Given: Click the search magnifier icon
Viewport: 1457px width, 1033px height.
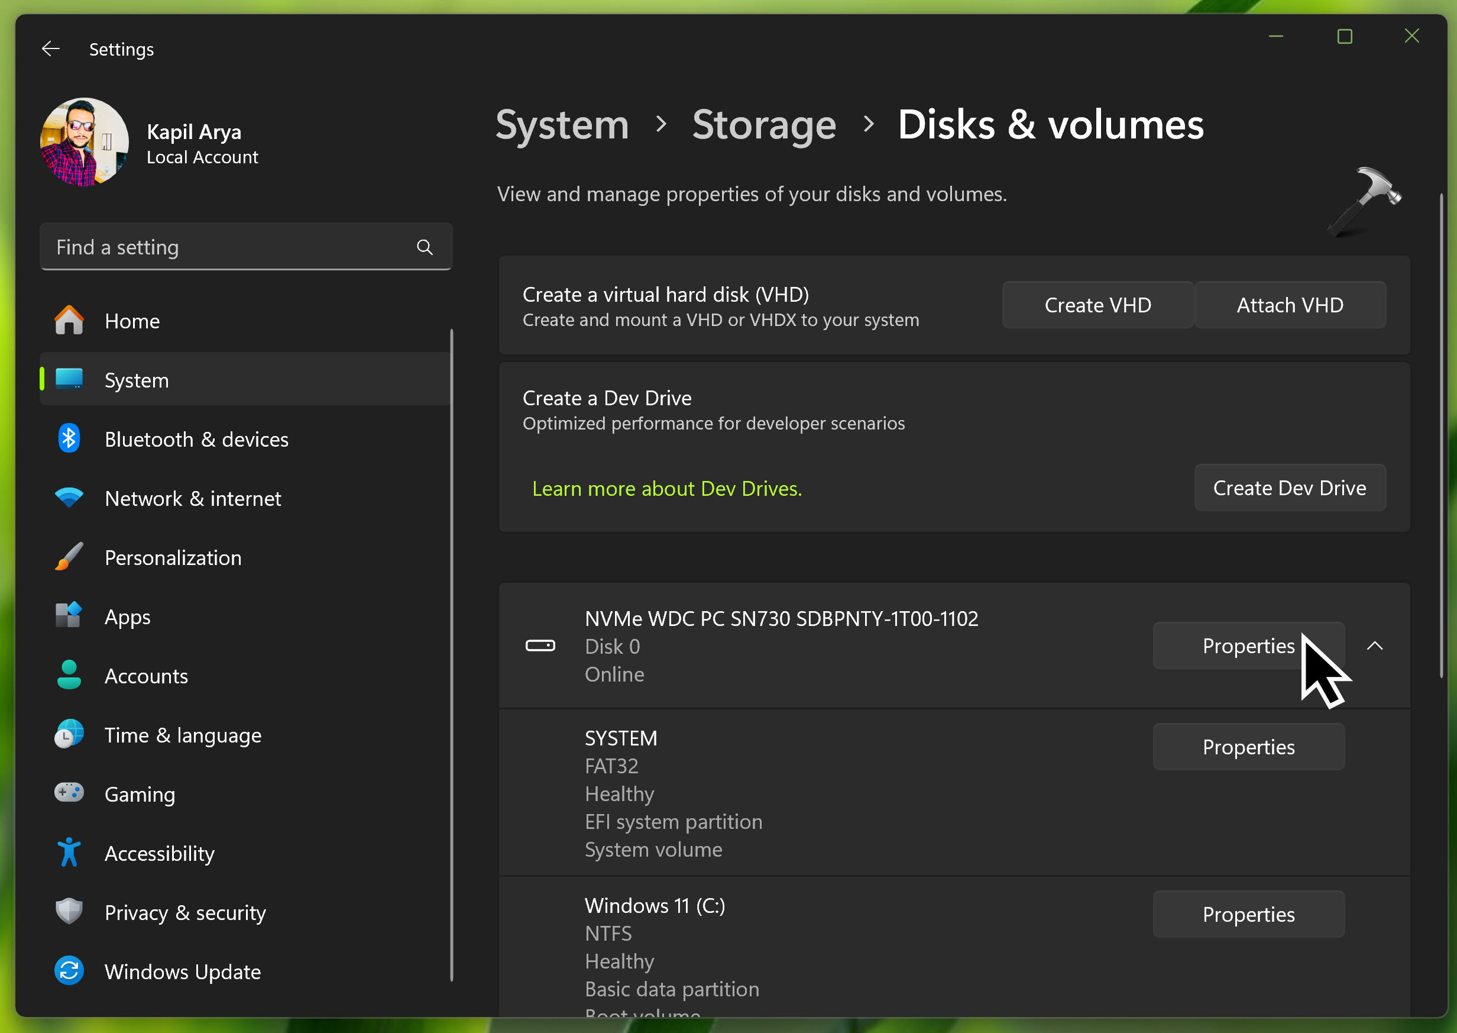Looking at the screenshot, I should click(425, 247).
